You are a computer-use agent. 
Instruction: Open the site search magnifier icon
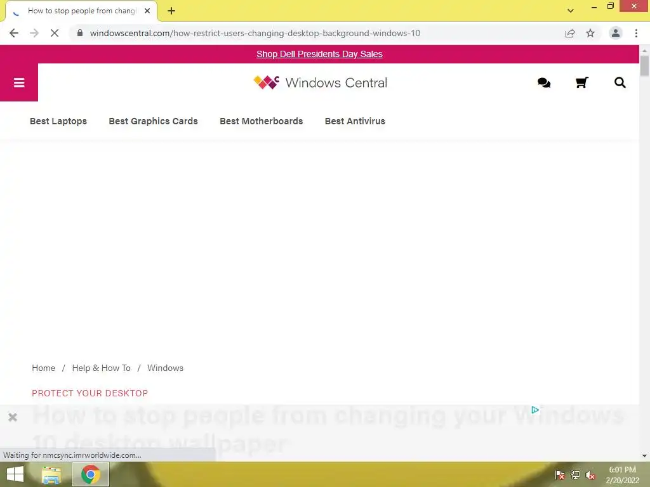point(620,82)
